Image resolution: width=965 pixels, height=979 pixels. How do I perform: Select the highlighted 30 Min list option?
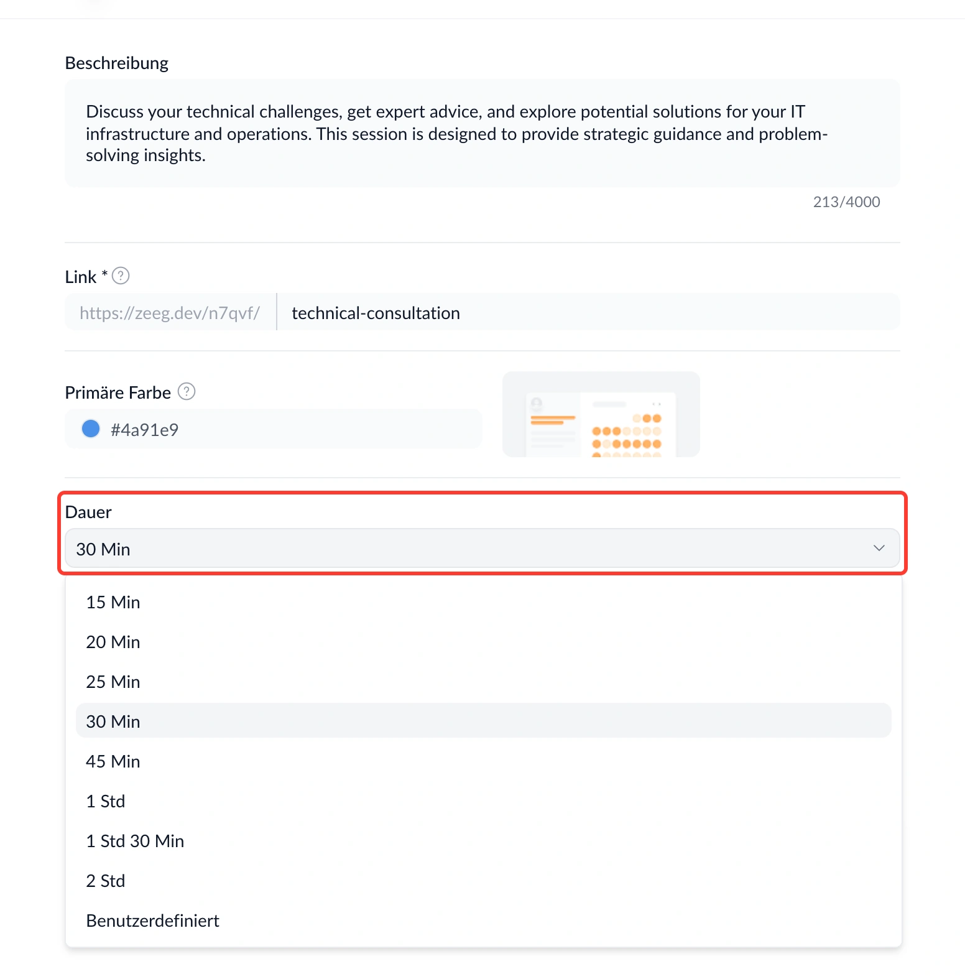[x=483, y=721]
